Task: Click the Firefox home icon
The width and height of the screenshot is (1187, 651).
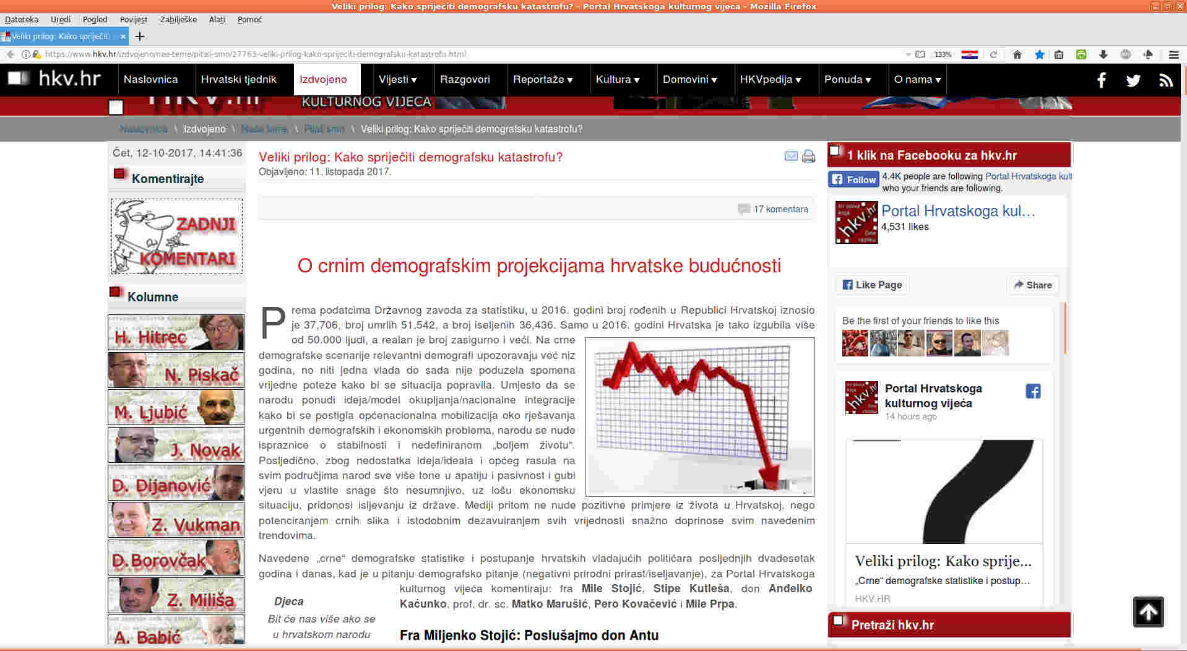Action: click(1017, 54)
